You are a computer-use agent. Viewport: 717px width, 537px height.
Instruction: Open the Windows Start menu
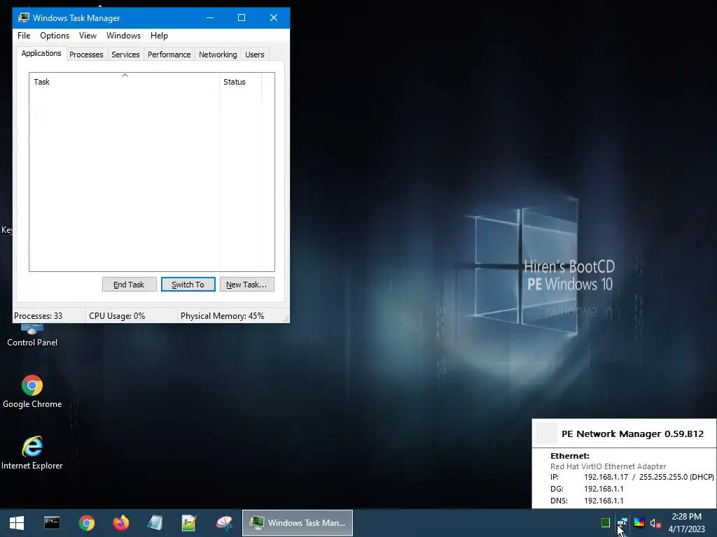(x=17, y=523)
